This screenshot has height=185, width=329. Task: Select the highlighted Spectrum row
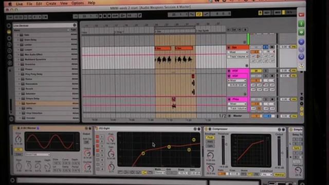(x=47, y=103)
